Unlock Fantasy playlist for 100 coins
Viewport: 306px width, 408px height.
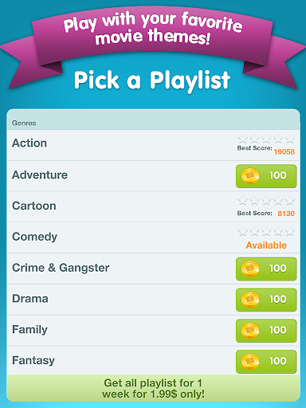coord(266,362)
